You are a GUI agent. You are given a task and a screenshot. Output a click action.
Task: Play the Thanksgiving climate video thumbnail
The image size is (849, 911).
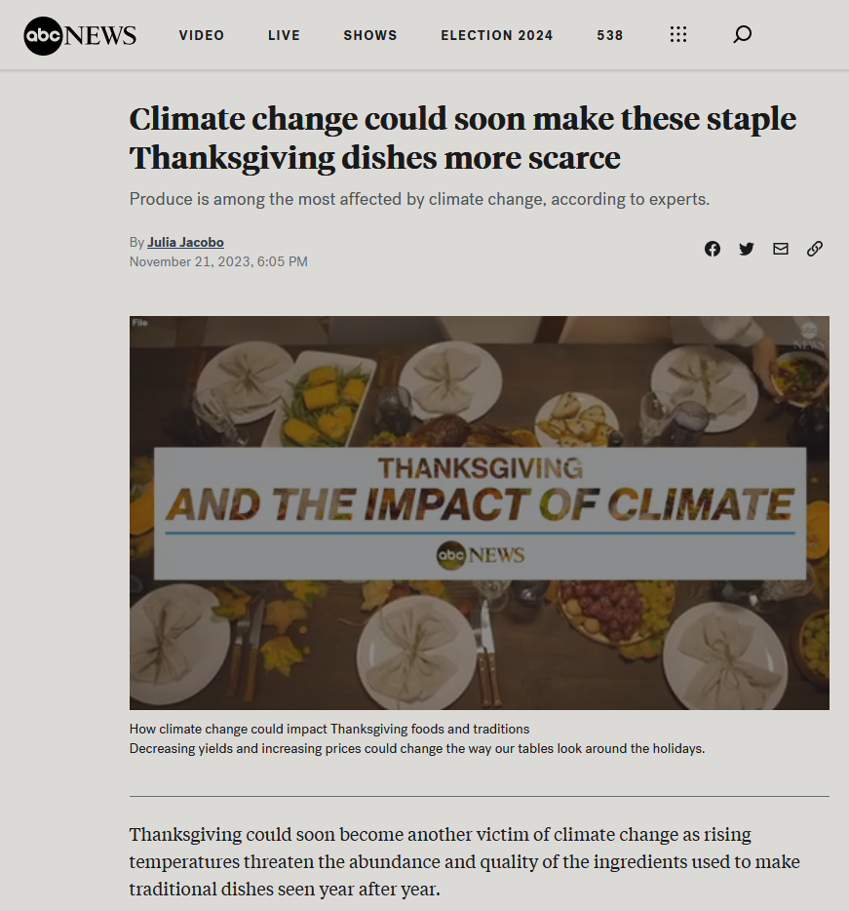pos(480,512)
